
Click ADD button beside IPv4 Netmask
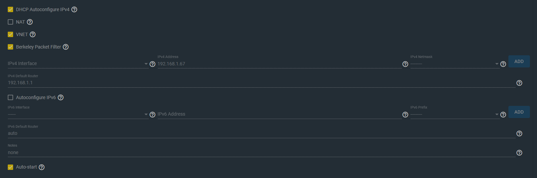[x=519, y=61]
